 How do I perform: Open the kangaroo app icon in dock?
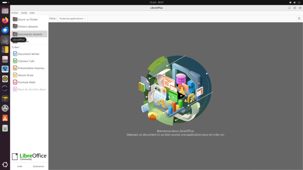point(5,98)
